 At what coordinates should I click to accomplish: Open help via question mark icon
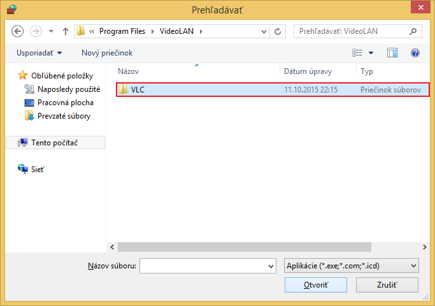click(x=415, y=53)
